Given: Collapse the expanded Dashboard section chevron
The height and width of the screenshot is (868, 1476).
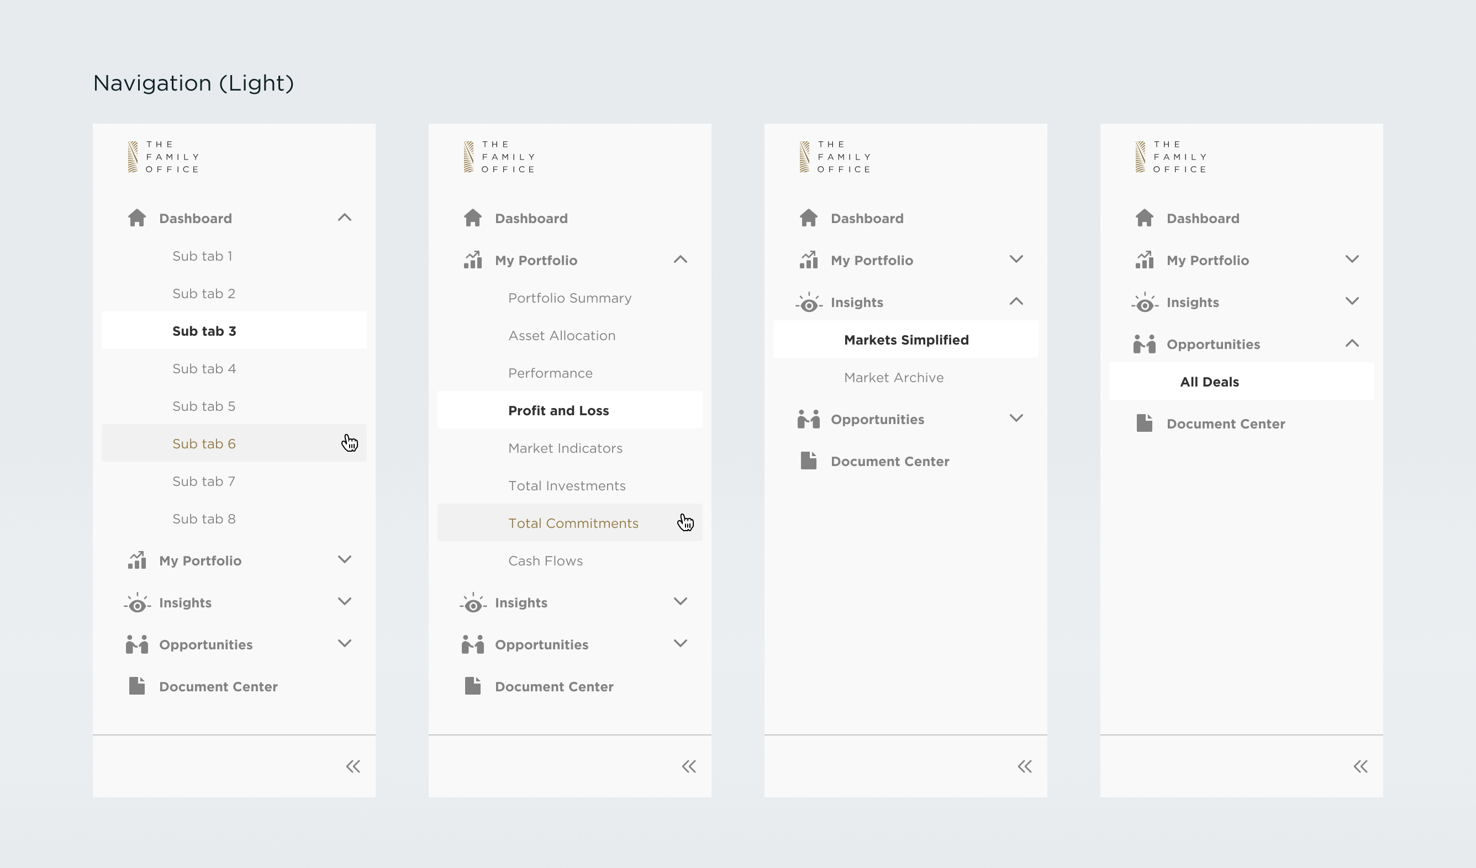Looking at the screenshot, I should tap(344, 218).
